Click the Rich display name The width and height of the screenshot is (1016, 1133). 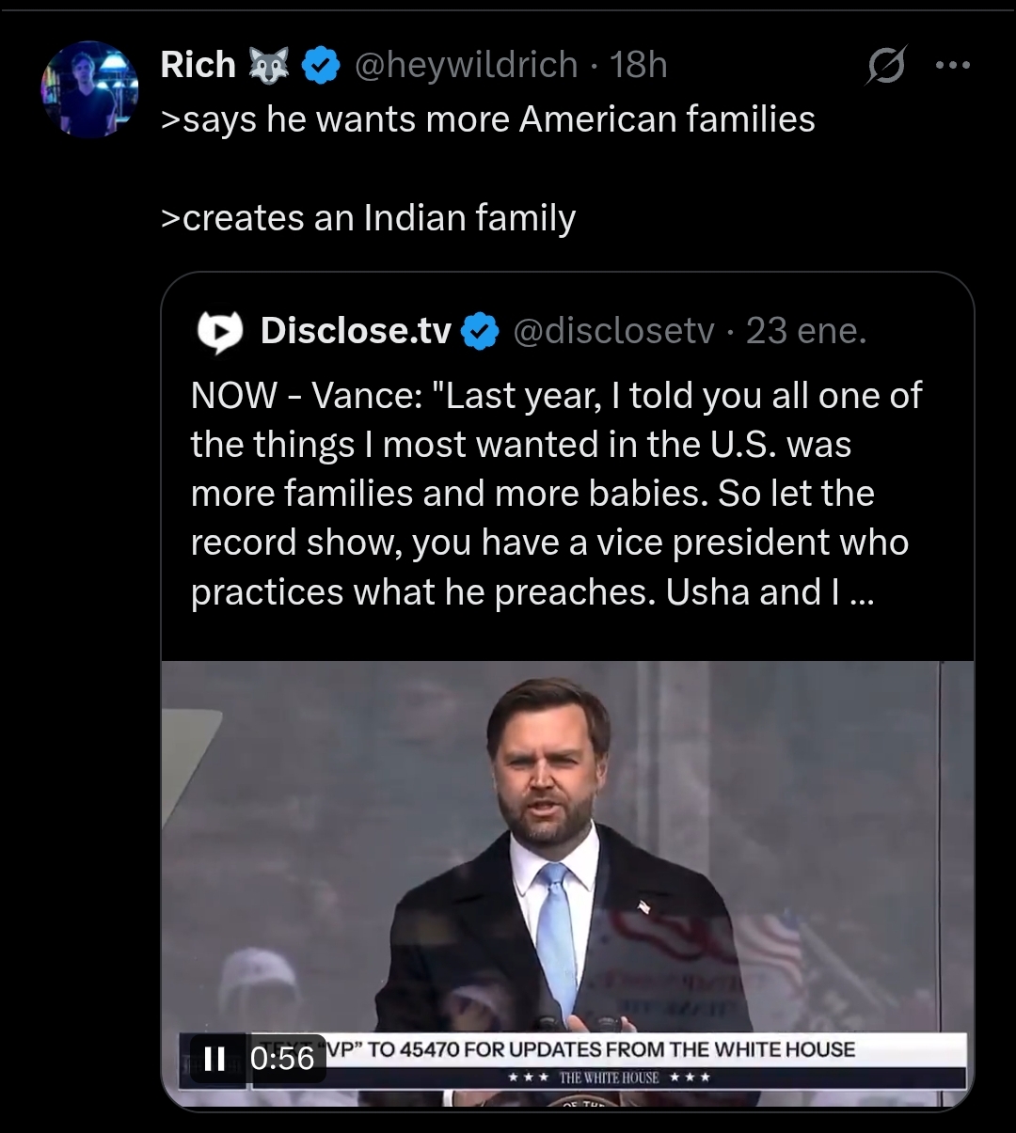click(x=198, y=65)
